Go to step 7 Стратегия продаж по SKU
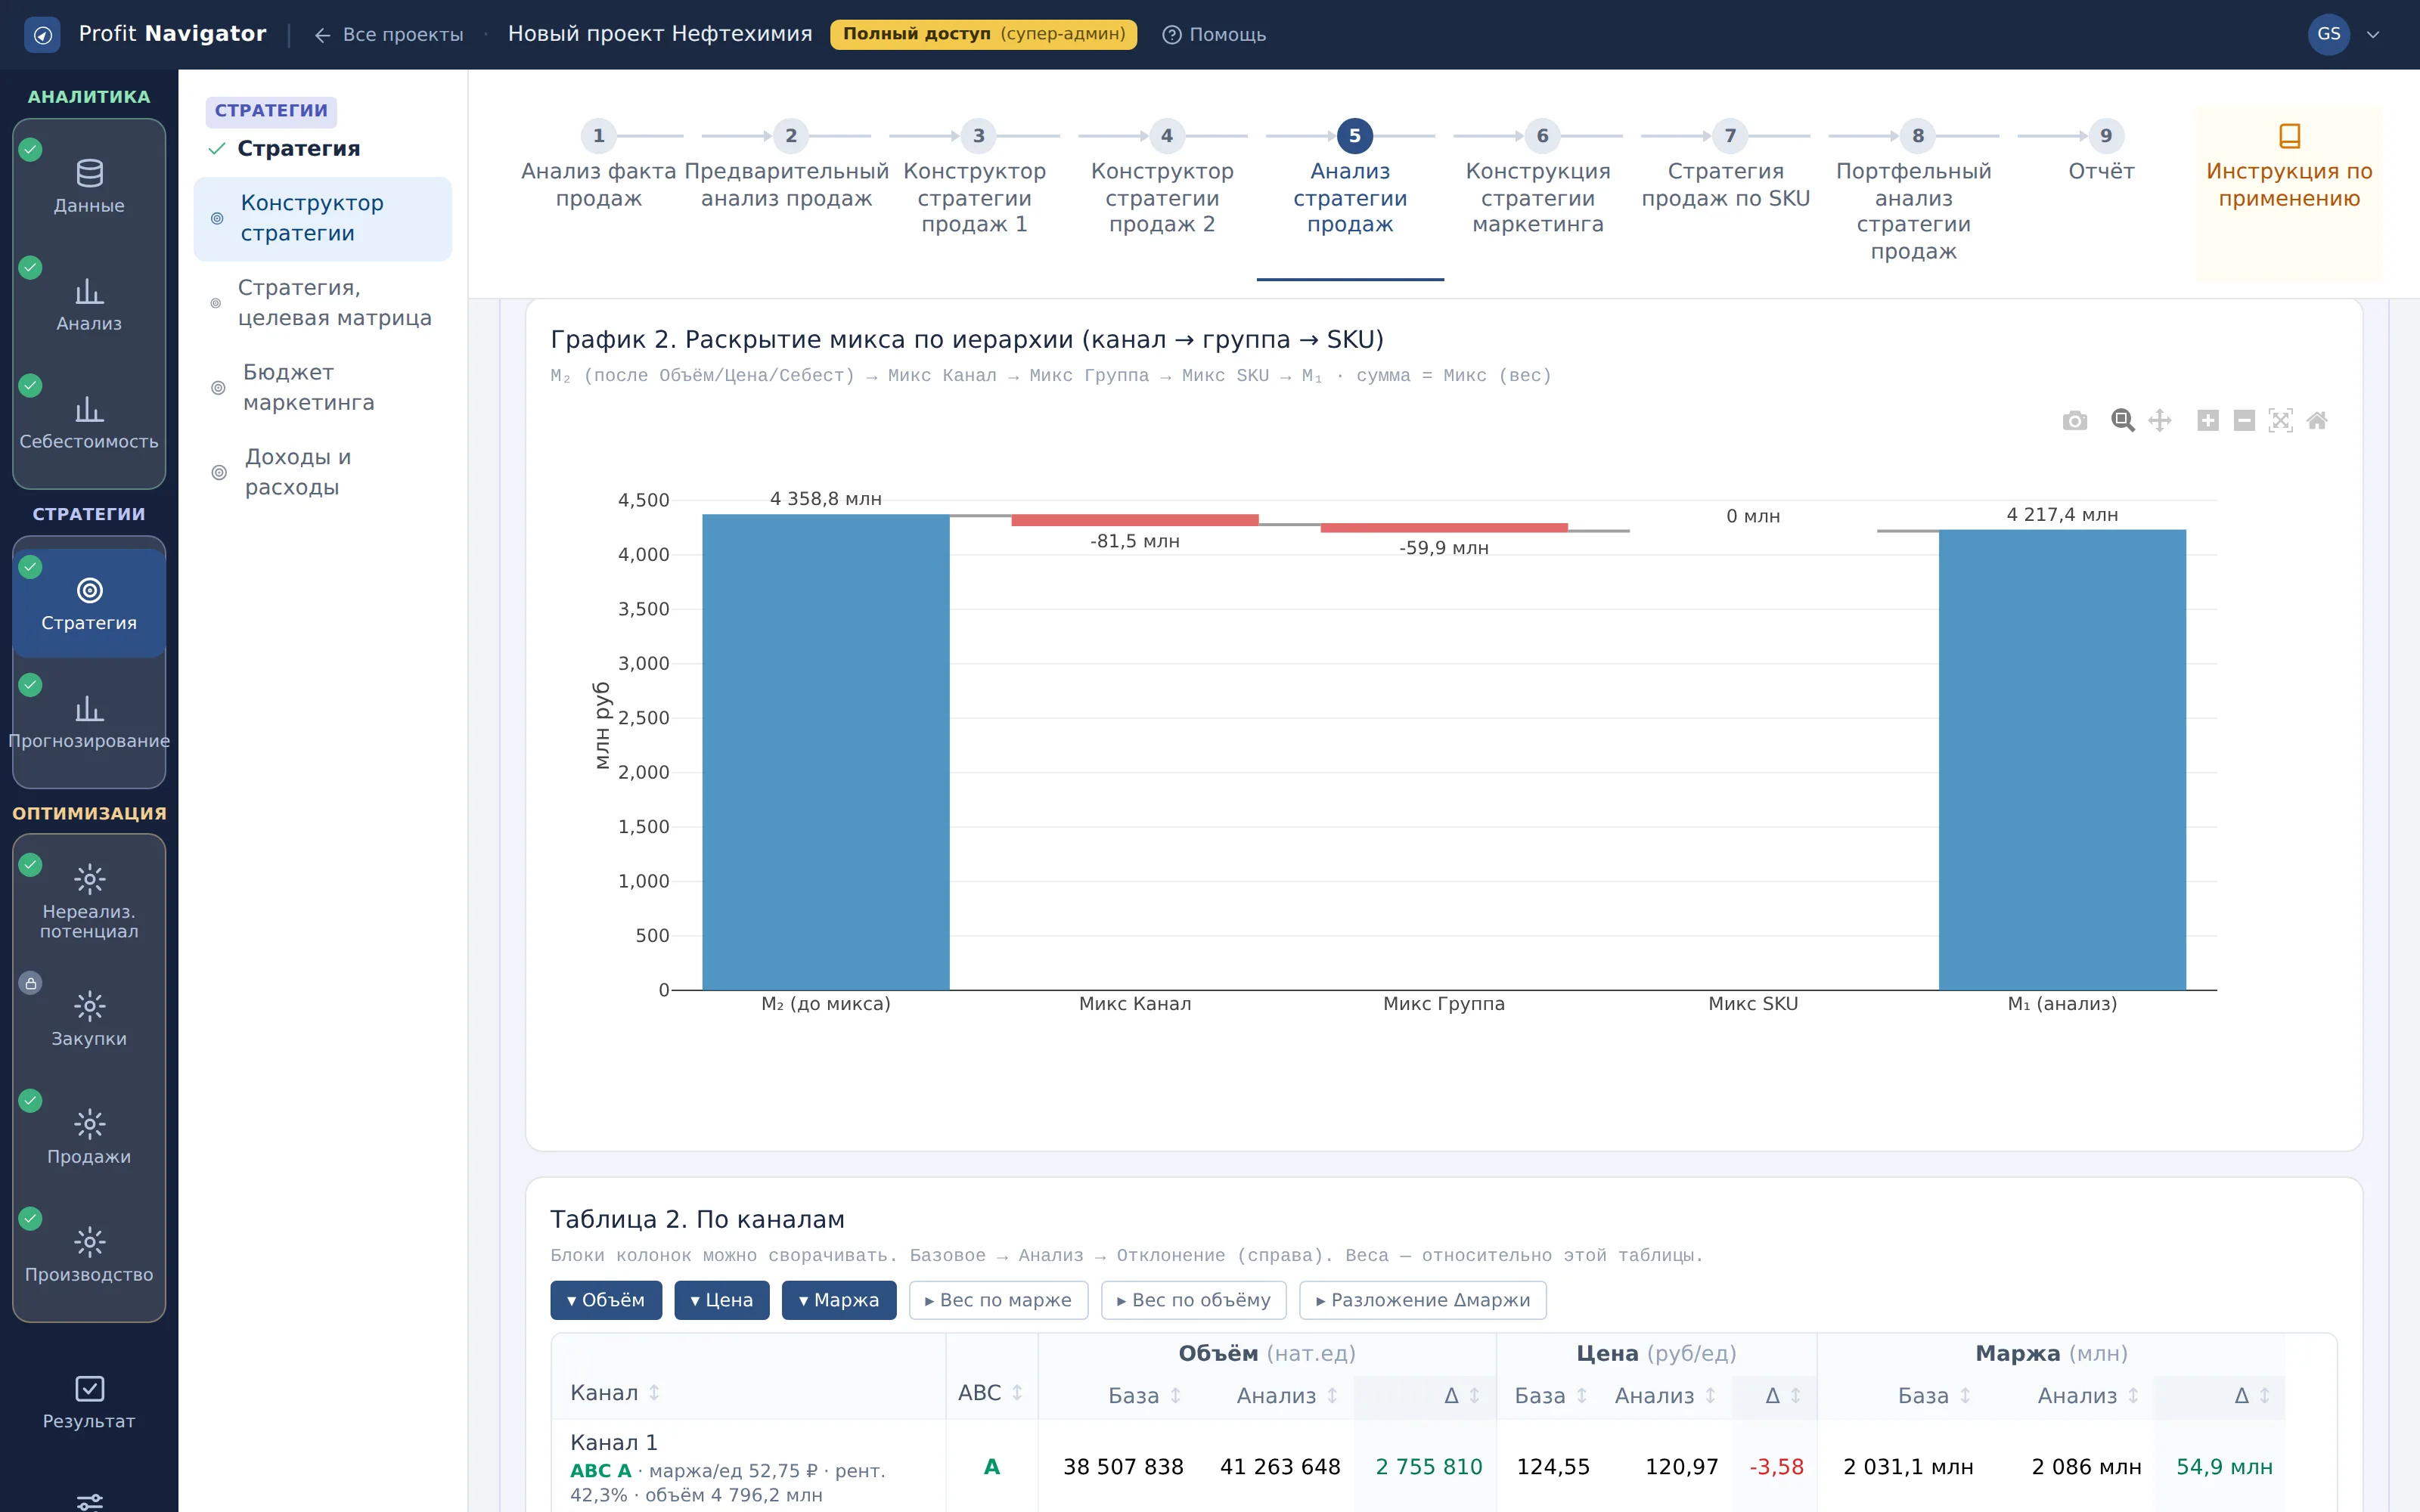The width and height of the screenshot is (2420, 1512). point(1725,165)
